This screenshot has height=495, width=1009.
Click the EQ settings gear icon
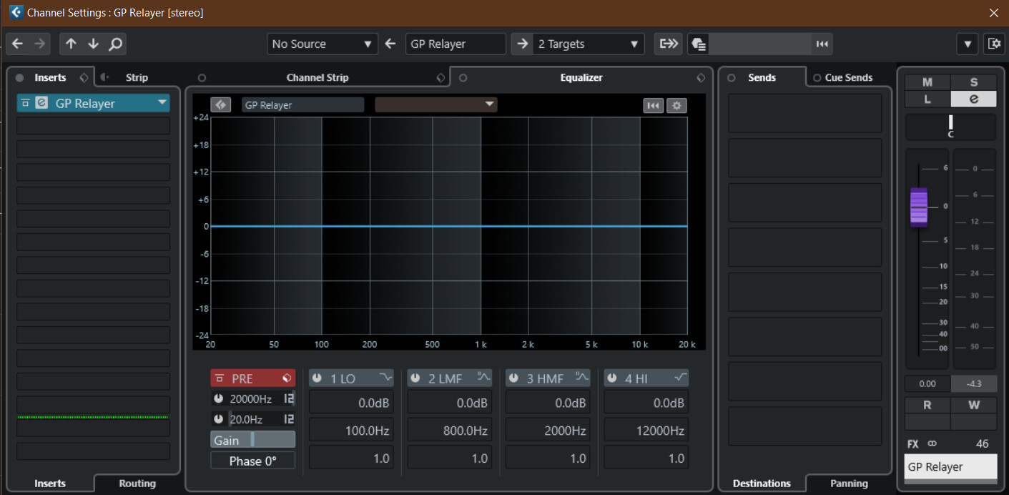(676, 105)
